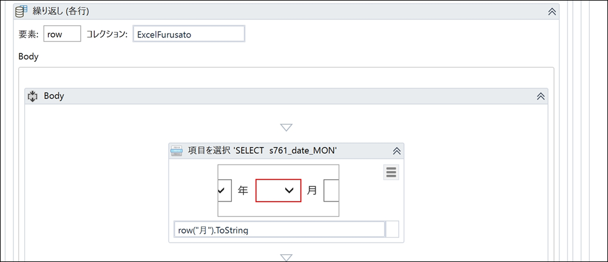Select the 項目を選択 'SELECT s761_date_MON' title
Screen dimensions: 608x262
coord(262,151)
